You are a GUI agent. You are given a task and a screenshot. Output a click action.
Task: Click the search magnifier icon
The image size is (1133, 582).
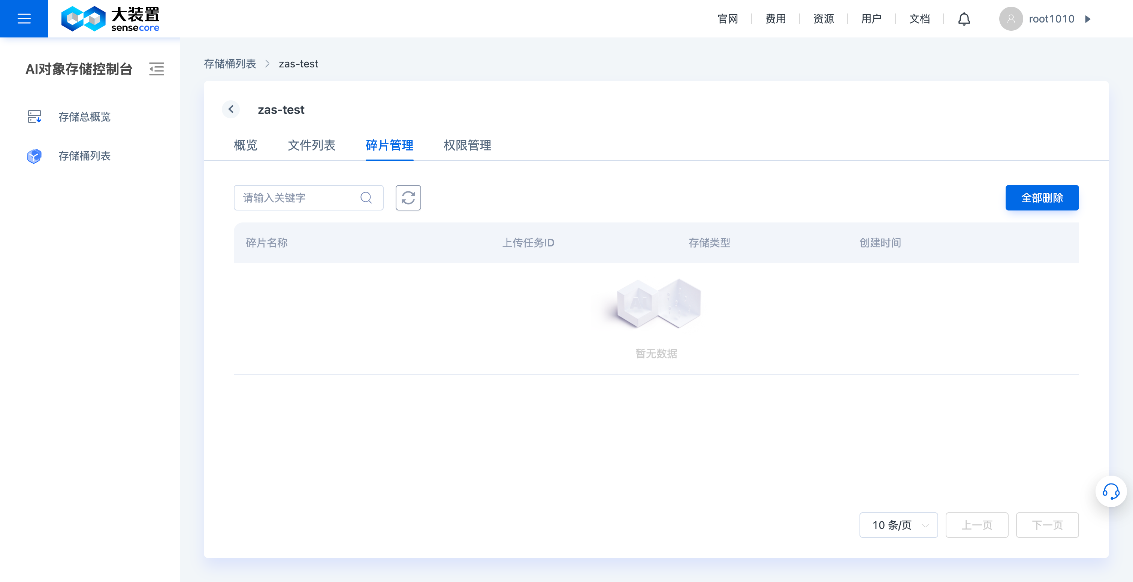pos(366,197)
